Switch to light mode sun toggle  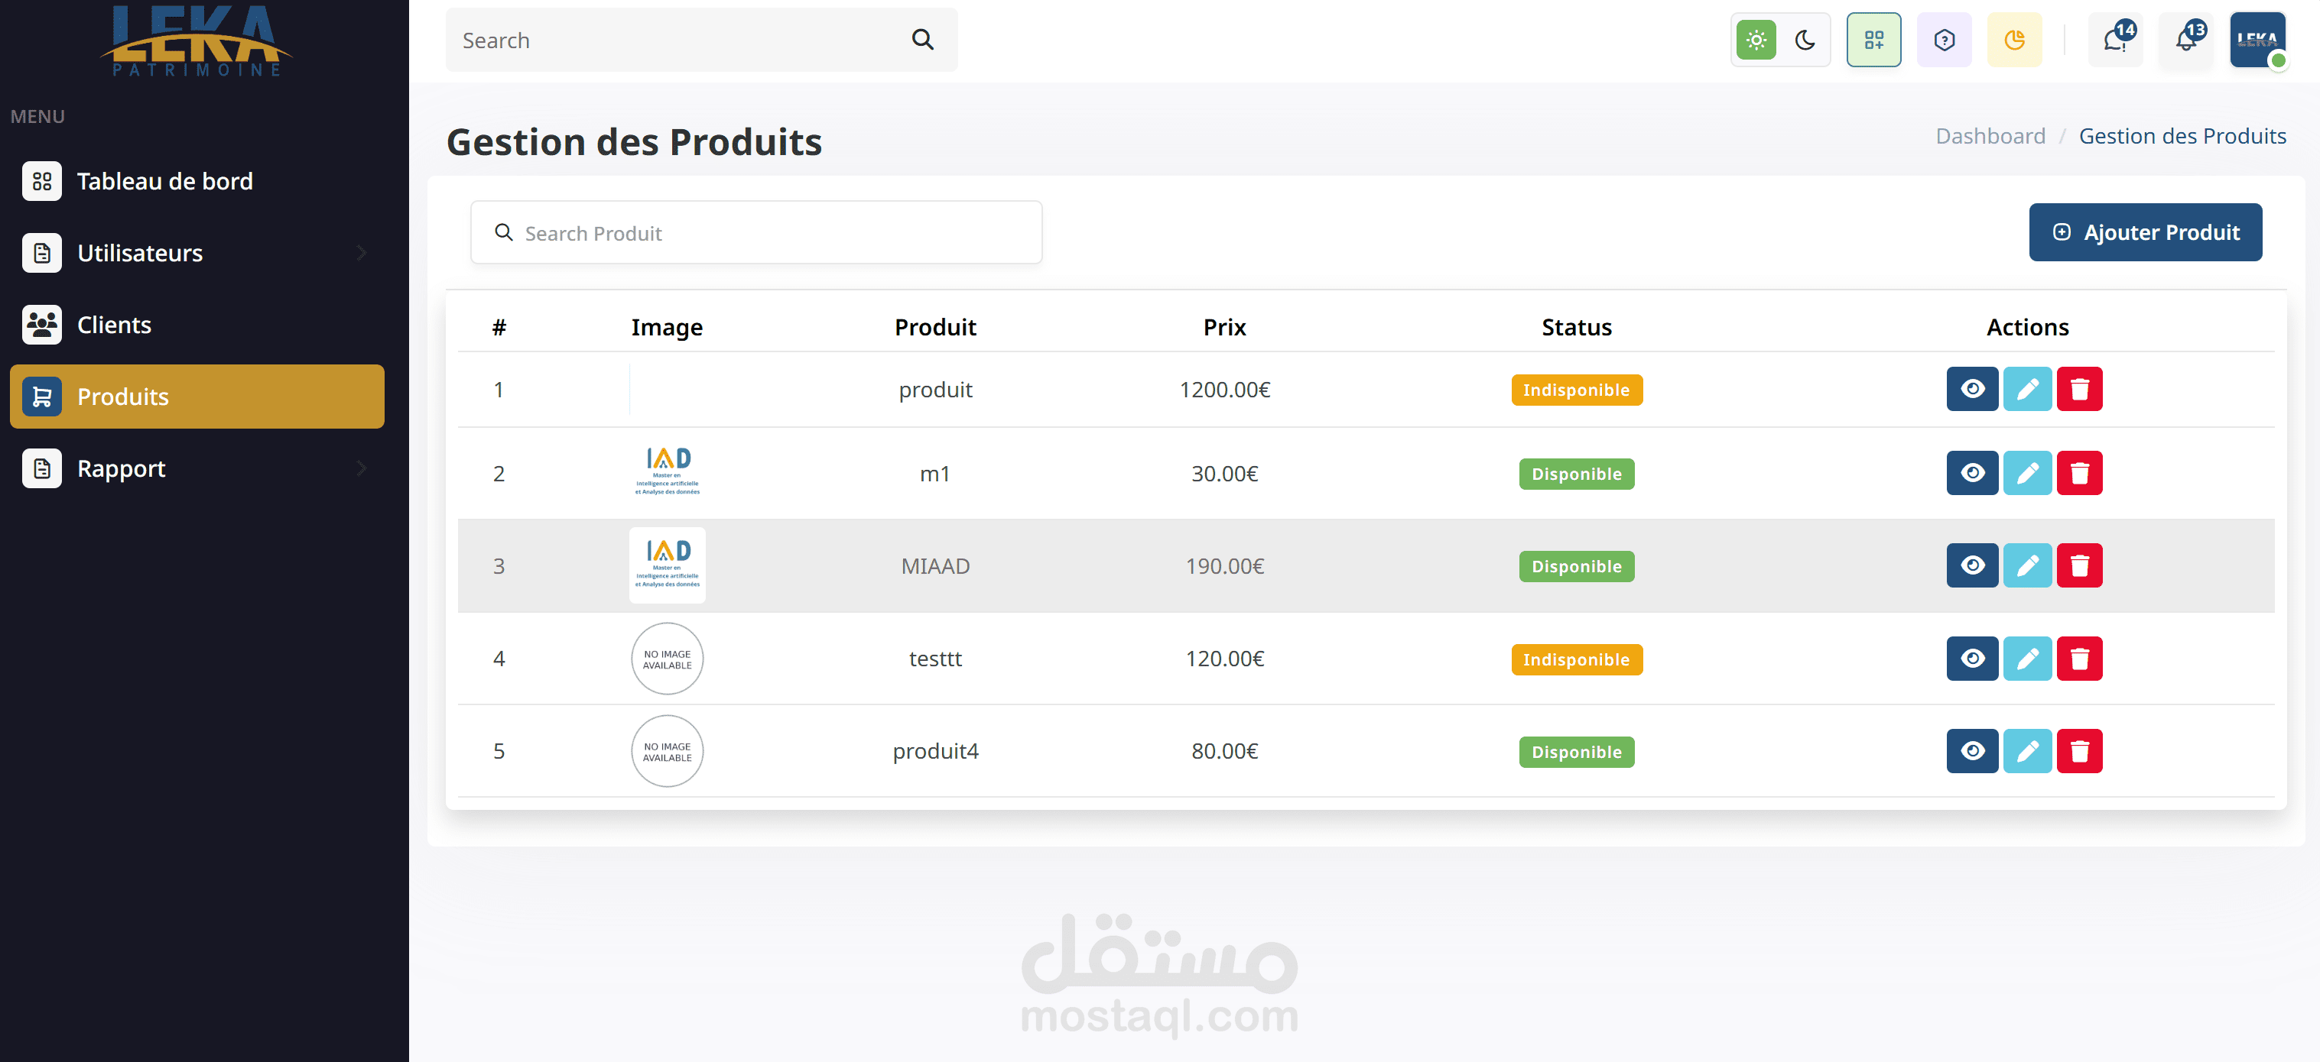1756,40
